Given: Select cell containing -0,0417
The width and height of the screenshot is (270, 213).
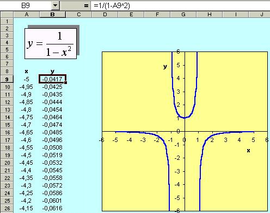Looking at the screenshot, I should [52, 79].
